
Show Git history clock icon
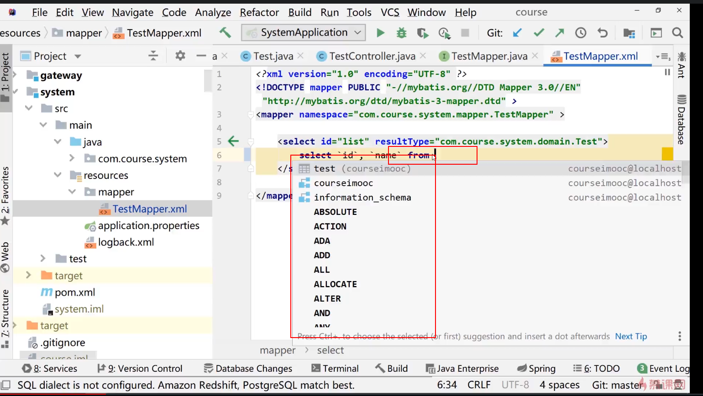581,33
